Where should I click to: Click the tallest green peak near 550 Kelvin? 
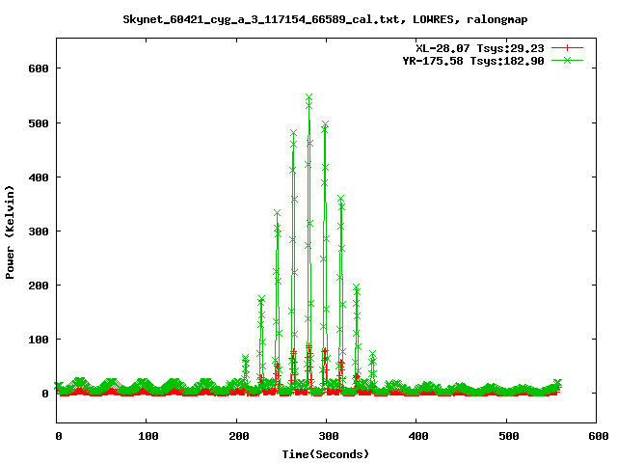308,96
